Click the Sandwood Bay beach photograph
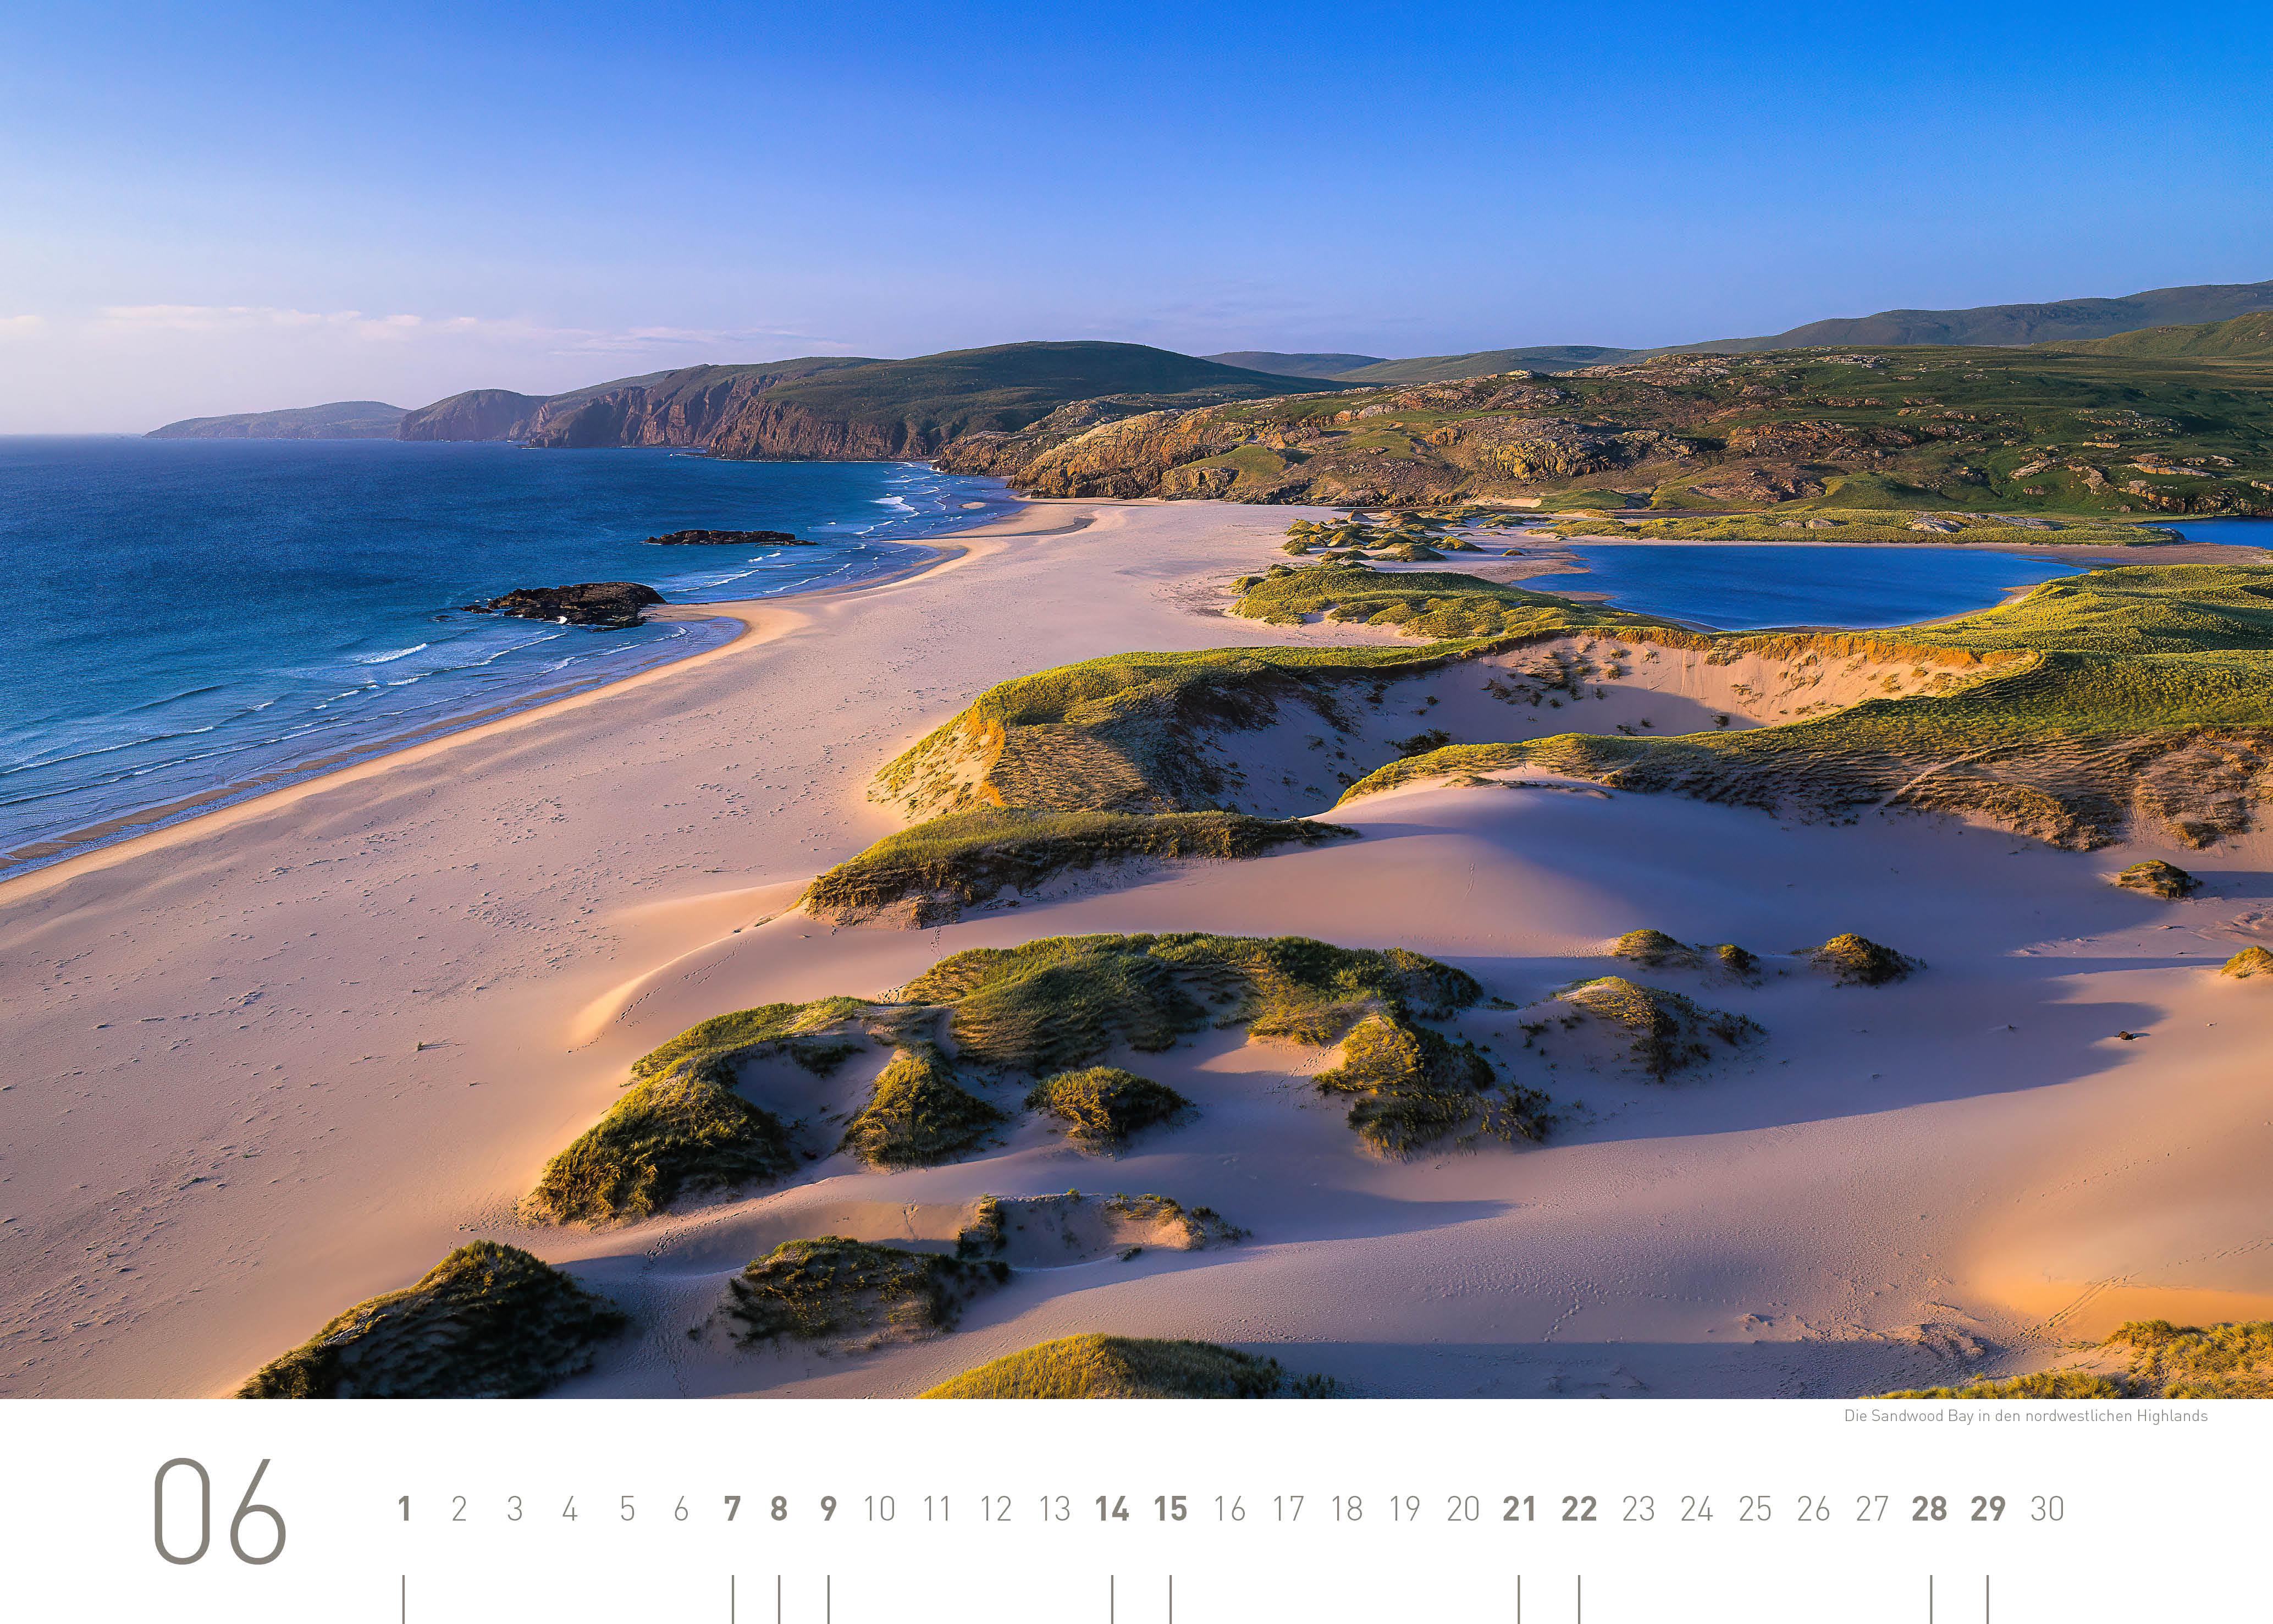This screenshot has height=1624, width=2273. [x=1136, y=700]
